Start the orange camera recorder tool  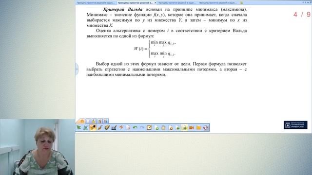click(192, 127)
